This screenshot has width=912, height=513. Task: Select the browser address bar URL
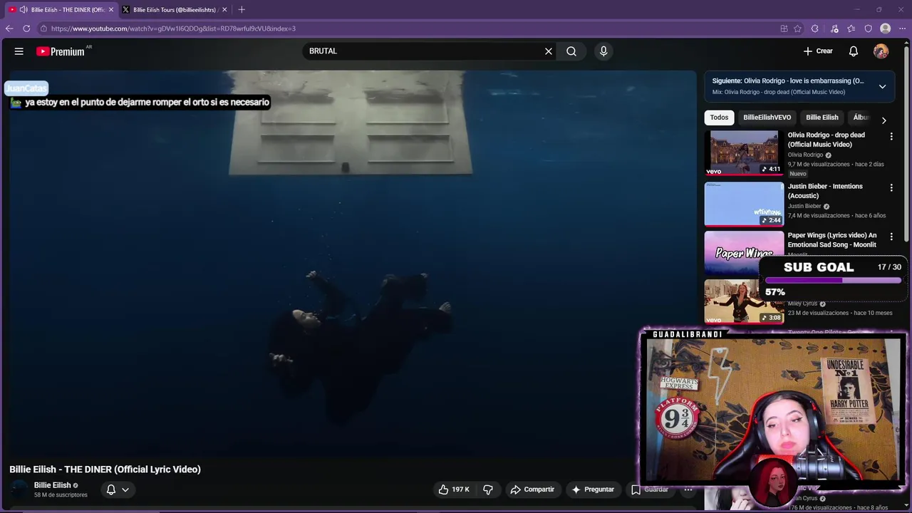(173, 28)
